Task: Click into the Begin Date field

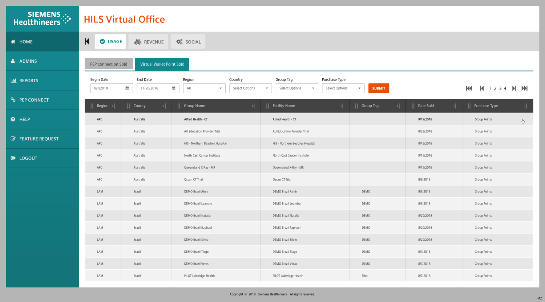Action: (108, 88)
